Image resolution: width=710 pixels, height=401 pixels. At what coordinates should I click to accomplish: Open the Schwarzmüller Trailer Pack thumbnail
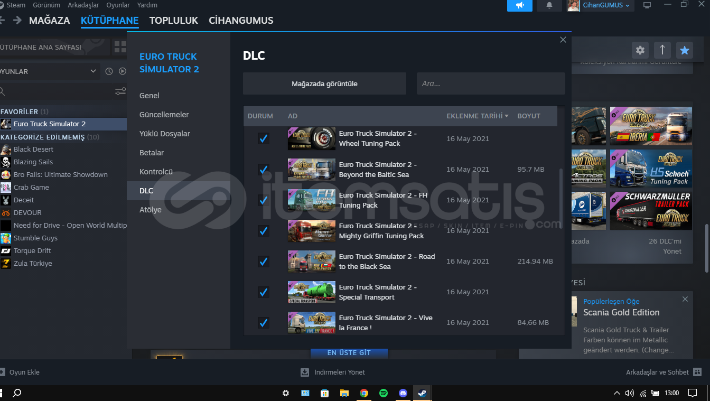tap(651, 211)
